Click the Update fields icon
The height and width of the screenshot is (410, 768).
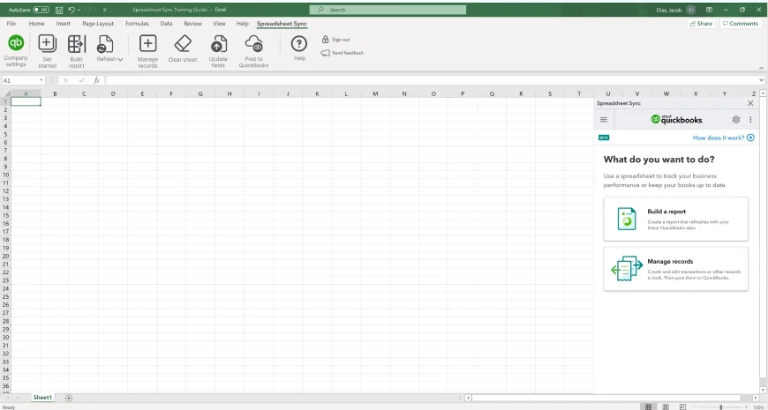pyautogui.click(x=218, y=43)
